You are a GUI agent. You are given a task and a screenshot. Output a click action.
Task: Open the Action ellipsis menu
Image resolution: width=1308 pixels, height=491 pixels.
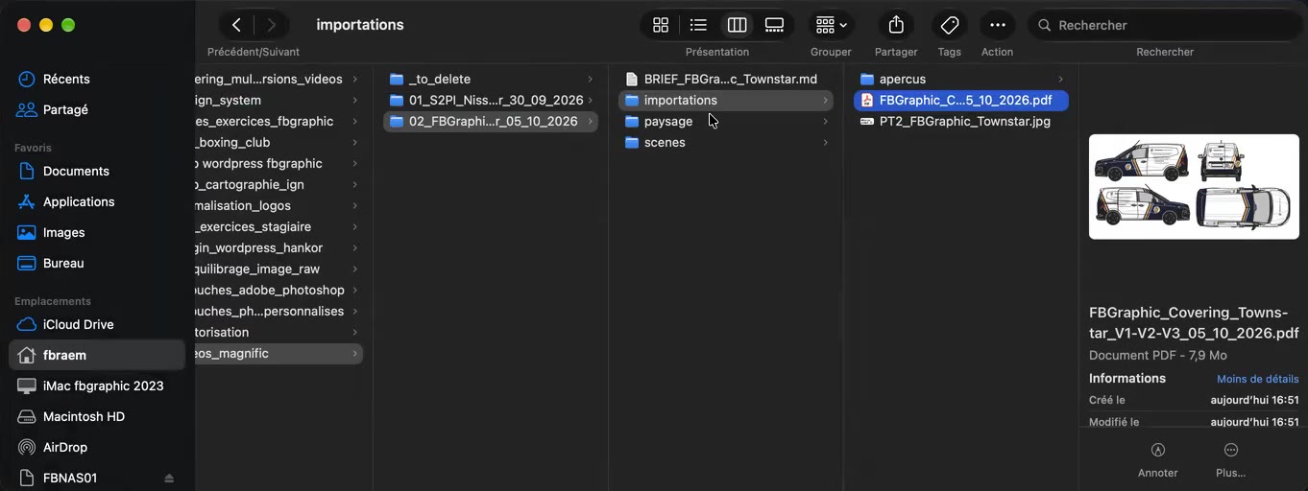pyautogui.click(x=997, y=25)
